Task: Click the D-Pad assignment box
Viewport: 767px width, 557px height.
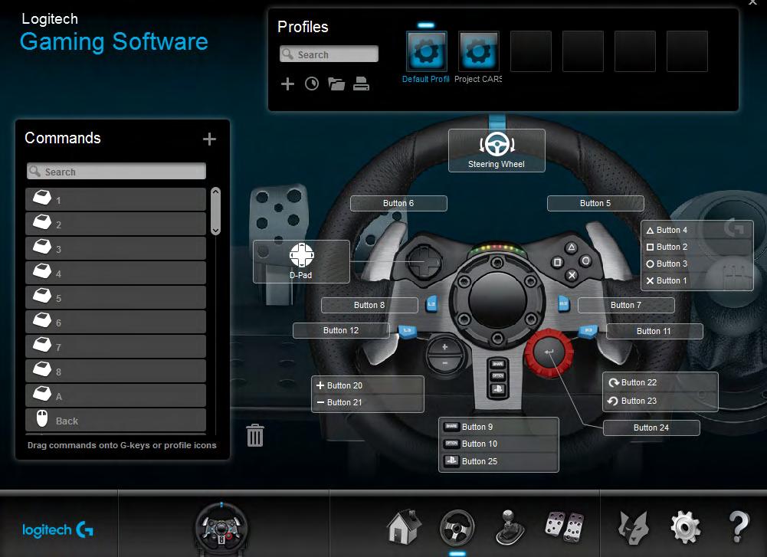Action: point(301,261)
